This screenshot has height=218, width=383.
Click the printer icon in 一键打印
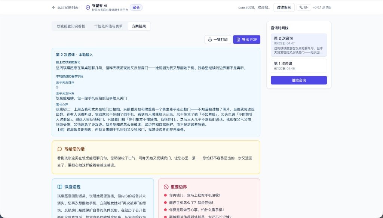tap(210, 40)
